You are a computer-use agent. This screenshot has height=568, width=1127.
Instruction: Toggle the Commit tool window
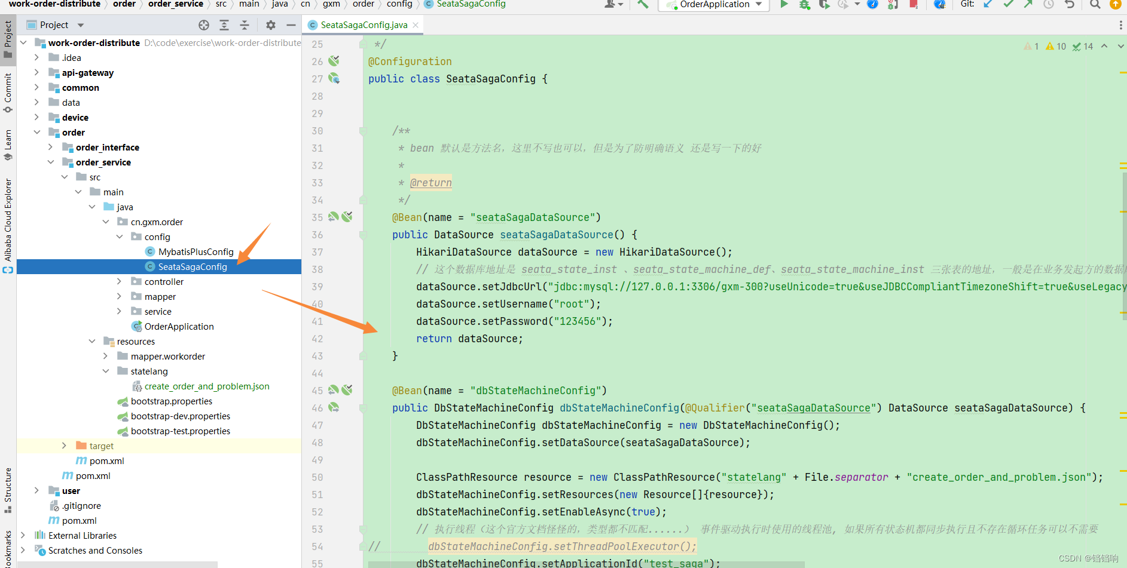8,93
